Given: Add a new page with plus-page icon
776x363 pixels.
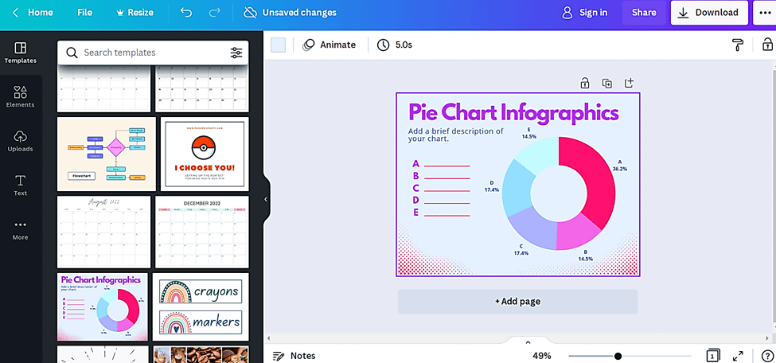Looking at the screenshot, I should (x=629, y=83).
